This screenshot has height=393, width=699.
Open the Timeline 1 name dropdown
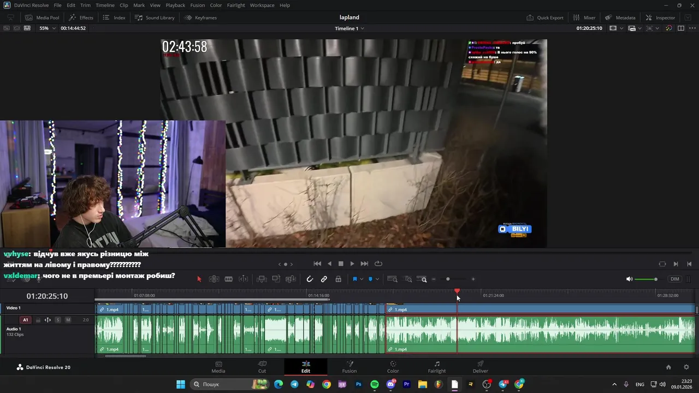click(x=349, y=28)
